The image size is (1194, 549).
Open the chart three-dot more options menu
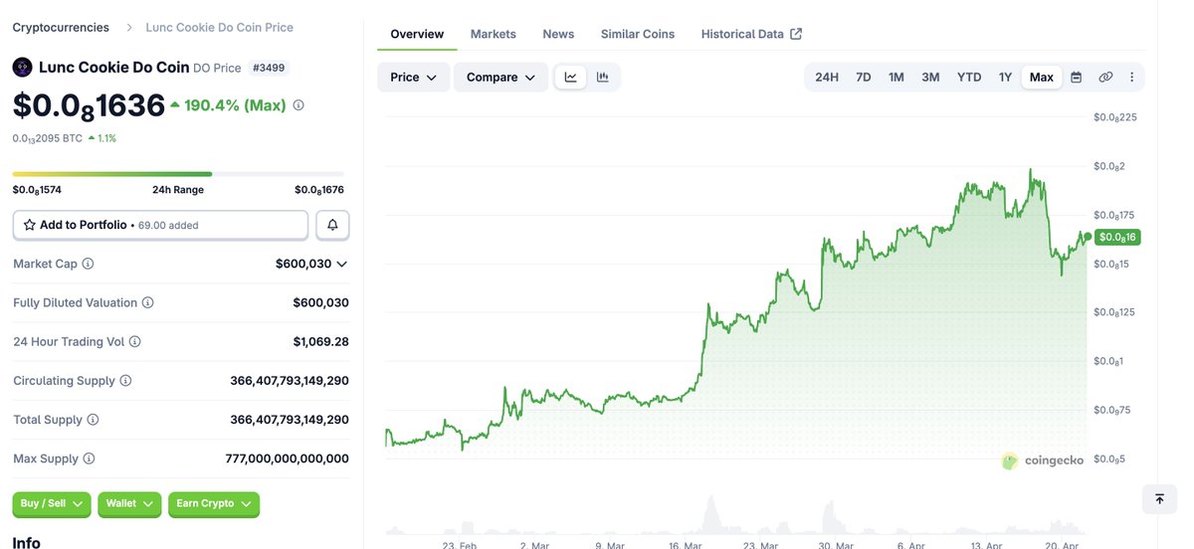[x=1131, y=77]
